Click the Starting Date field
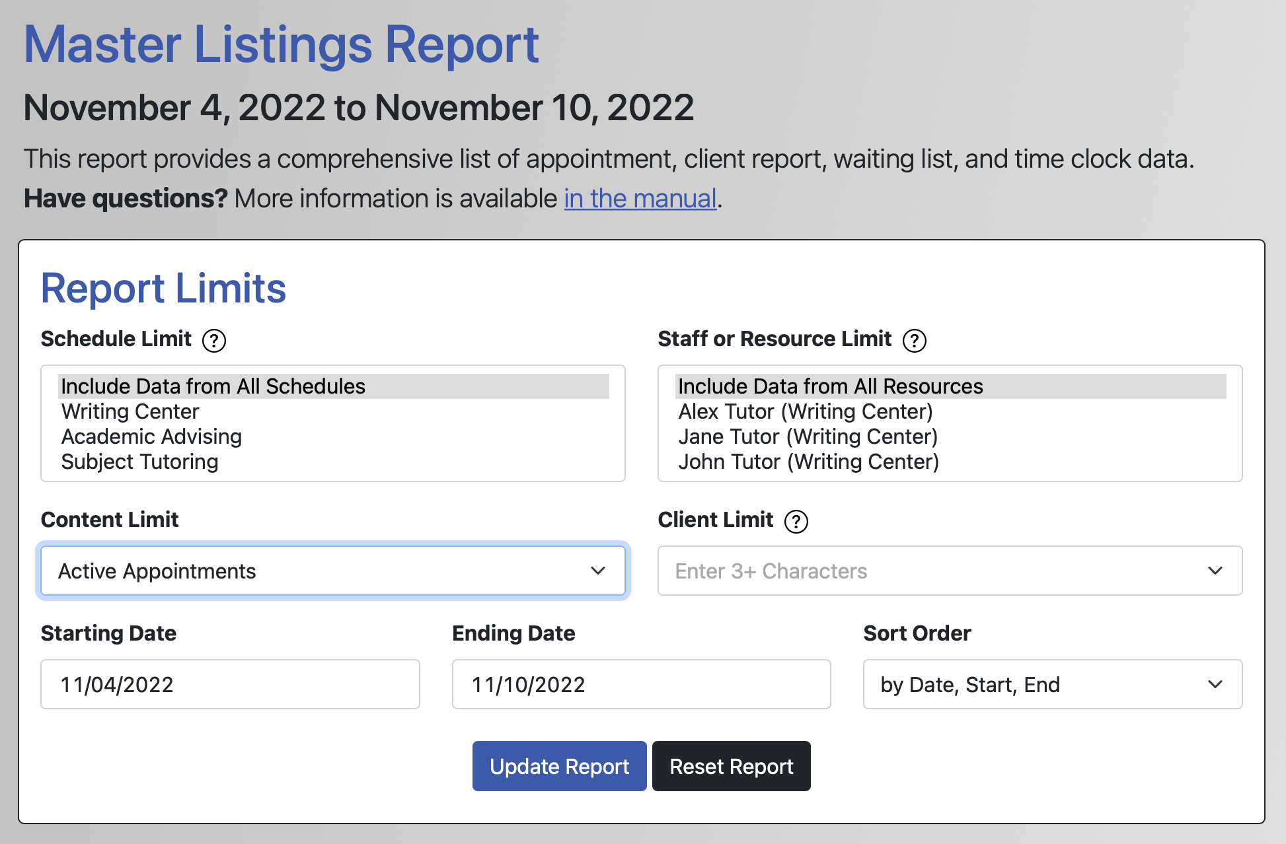This screenshot has width=1286, height=844. pyautogui.click(x=230, y=684)
